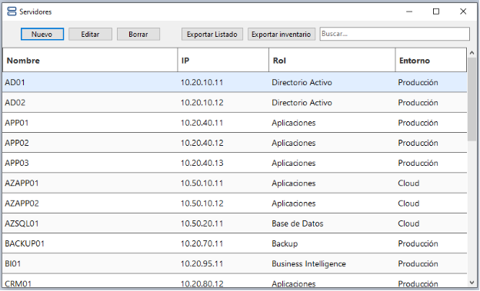Click IP cell 10.20.95.11
This screenshot has height=291, width=480.
coord(202,264)
